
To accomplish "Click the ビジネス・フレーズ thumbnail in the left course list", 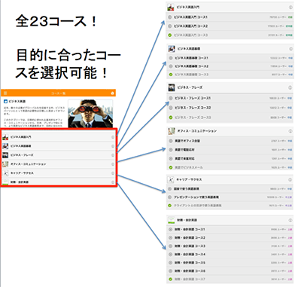I will point(5,155).
